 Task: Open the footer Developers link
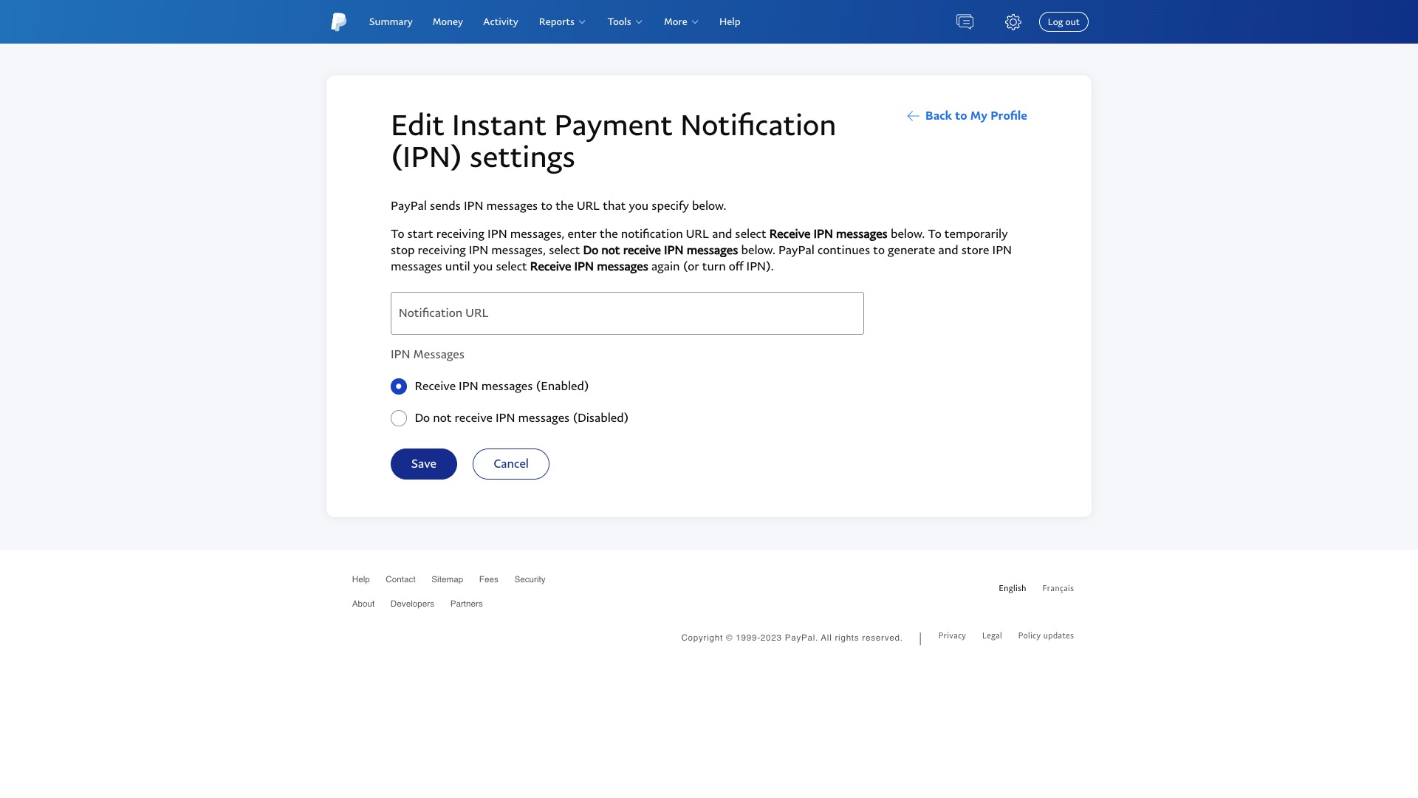412,604
